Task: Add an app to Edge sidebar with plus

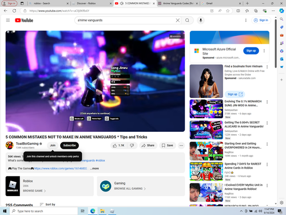Action: (x=281, y=80)
